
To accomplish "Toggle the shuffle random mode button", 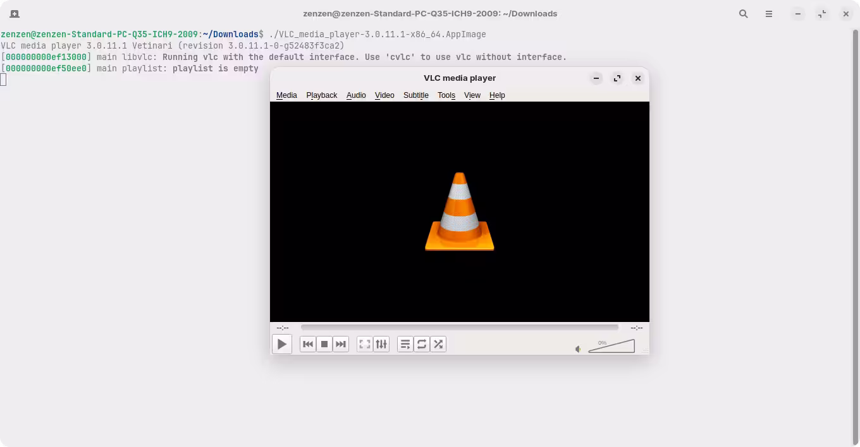I will [x=438, y=344].
